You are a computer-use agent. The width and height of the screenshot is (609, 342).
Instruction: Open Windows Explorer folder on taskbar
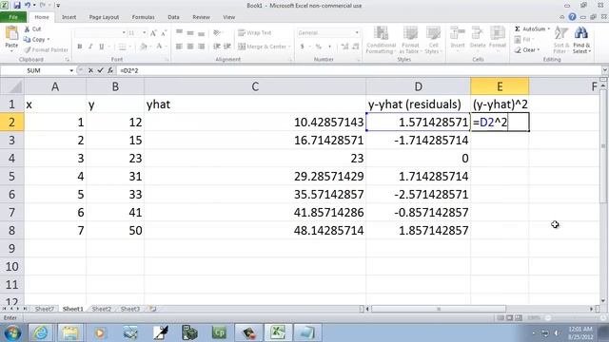[70, 332]
